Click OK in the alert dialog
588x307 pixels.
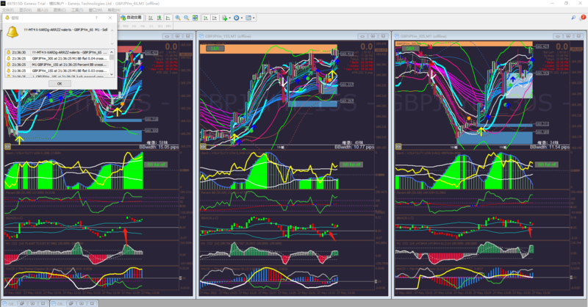60,84
